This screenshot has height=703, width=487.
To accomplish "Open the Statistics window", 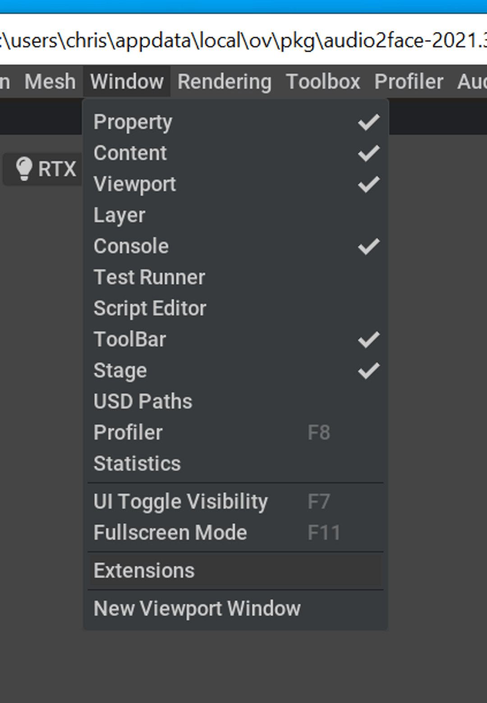I will 235,464.
